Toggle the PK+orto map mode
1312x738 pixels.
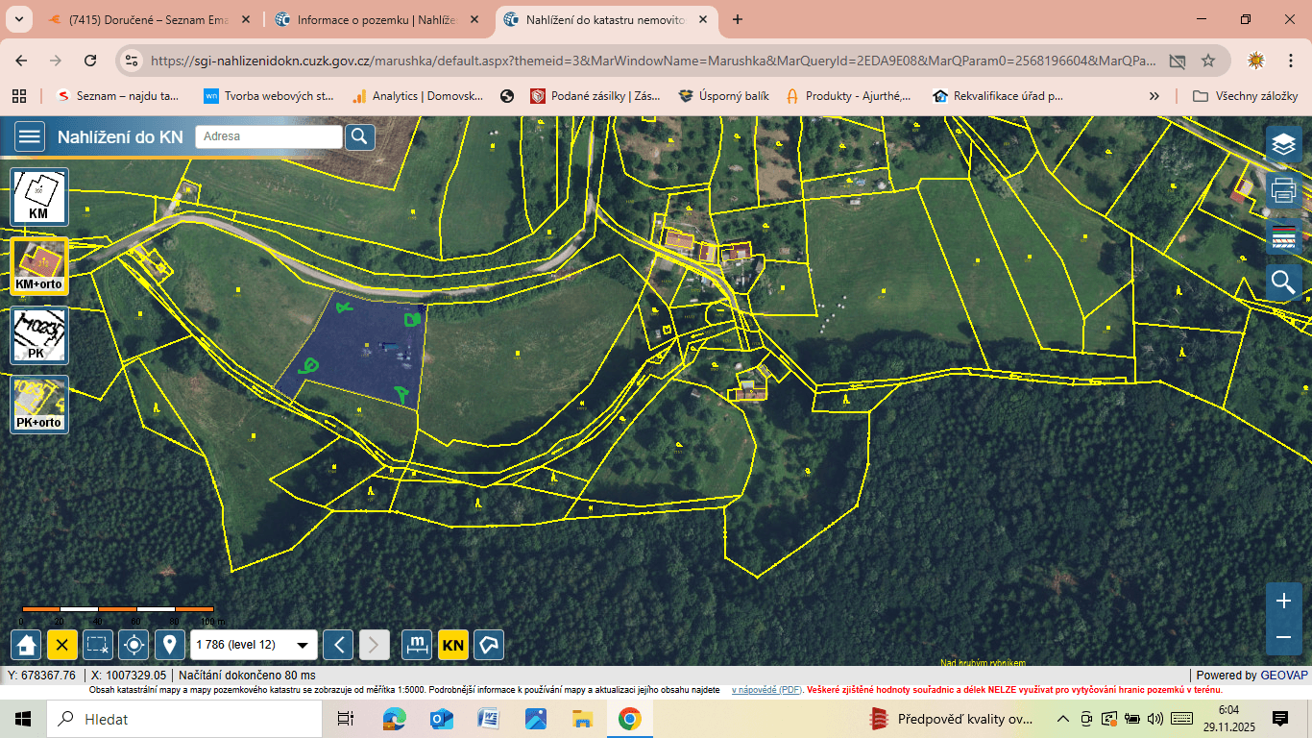pyautogui.click(x=38, y=404)
